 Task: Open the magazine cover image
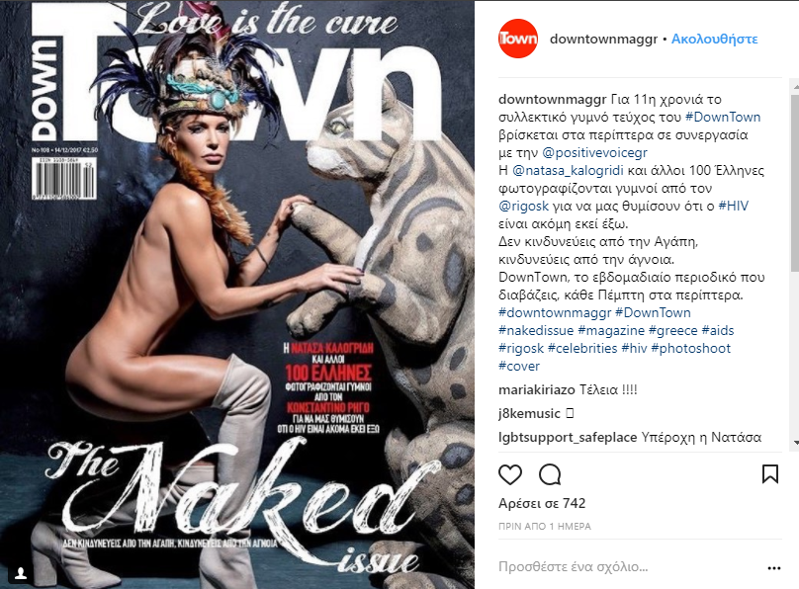pos(237,294)
